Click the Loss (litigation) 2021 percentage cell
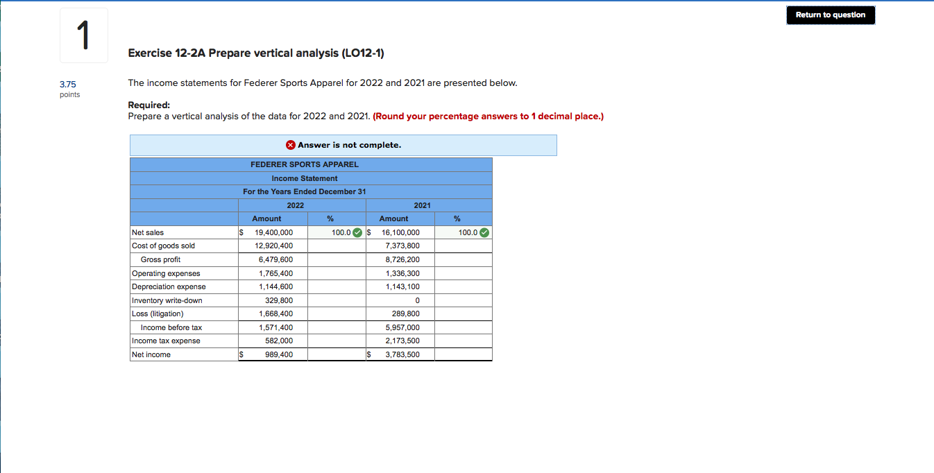The height and width of the screenshot is (473, 934). [463, 313]
